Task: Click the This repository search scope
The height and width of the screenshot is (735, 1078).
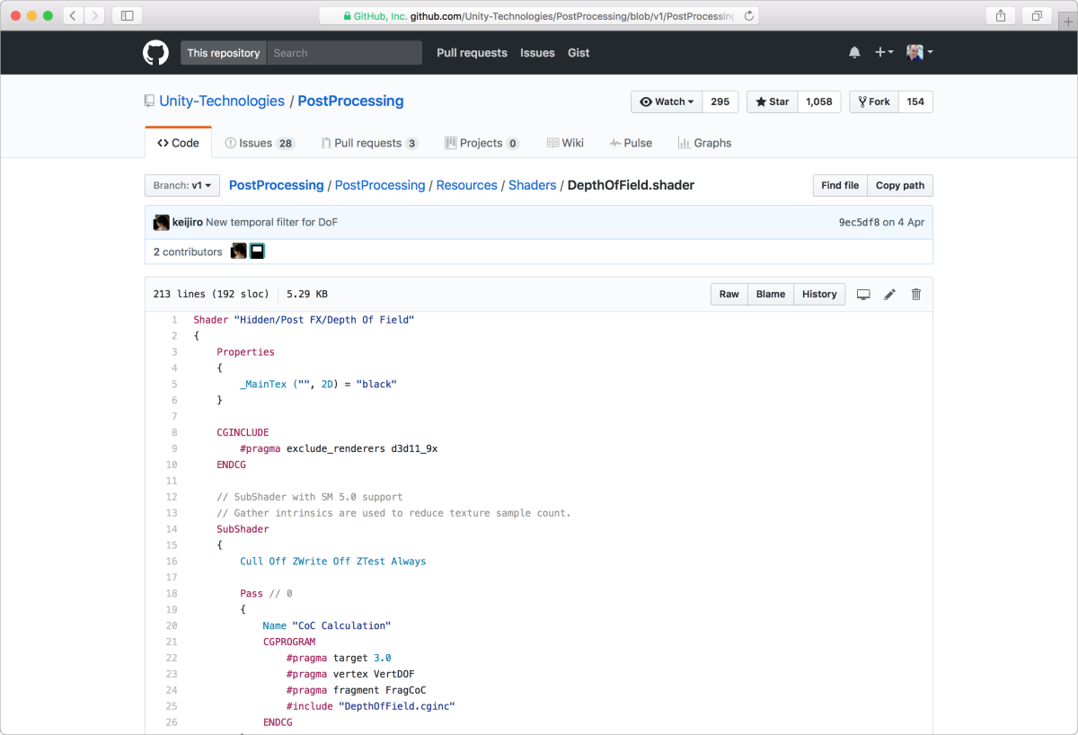Action: [224, 53]
